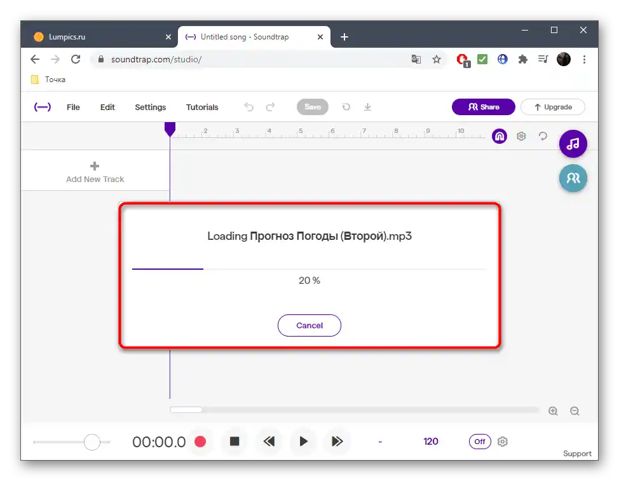The height and width of the screenshot is (481, 619).
Task: Cancel the mp3 file loading
Action: (309, 325)
